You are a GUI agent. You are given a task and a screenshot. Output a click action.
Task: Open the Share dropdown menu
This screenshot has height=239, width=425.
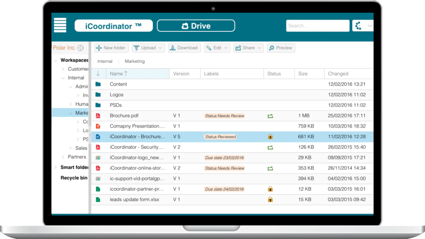pyautogui.click(x=248, y=48)
